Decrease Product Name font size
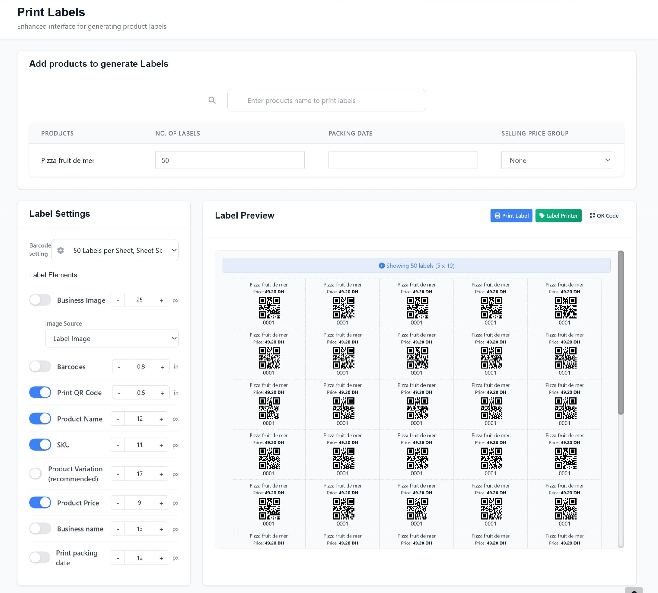658x593 pixels. pos(118,419)
